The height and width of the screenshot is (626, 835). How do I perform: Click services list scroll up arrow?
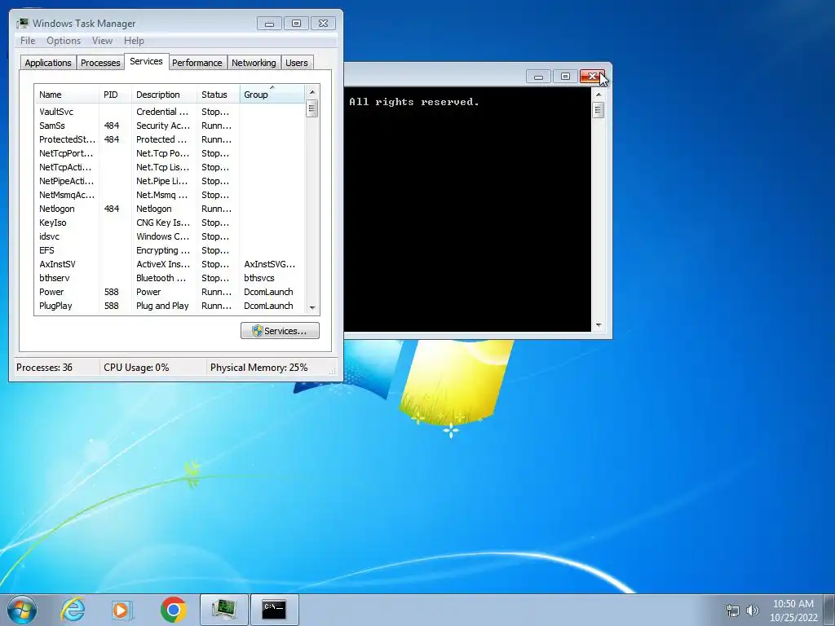312,91
